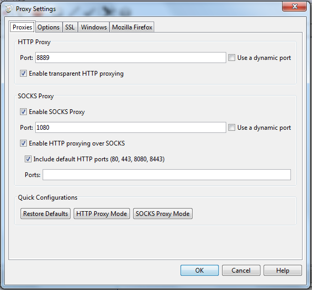Select the Windows tab
312x290 pixels.
(94, 27)
